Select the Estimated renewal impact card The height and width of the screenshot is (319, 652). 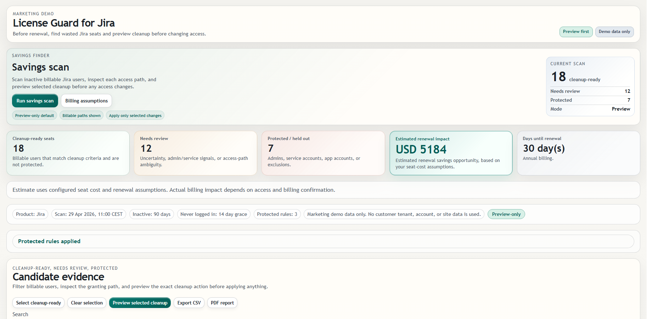(x=451, y=153)
